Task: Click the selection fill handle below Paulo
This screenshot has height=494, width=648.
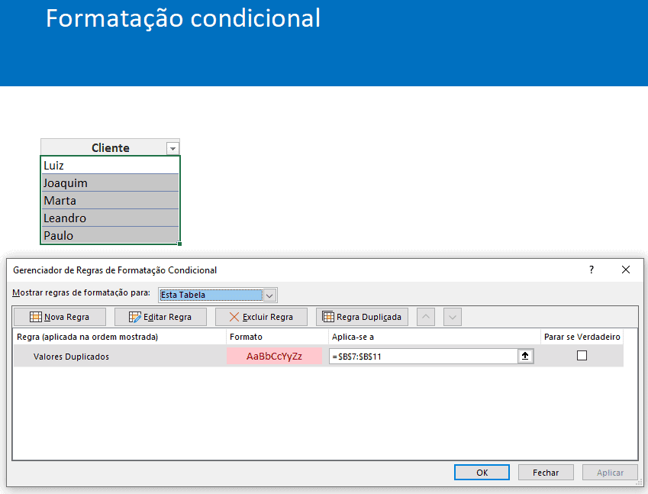Action: (x=180, y=244)
